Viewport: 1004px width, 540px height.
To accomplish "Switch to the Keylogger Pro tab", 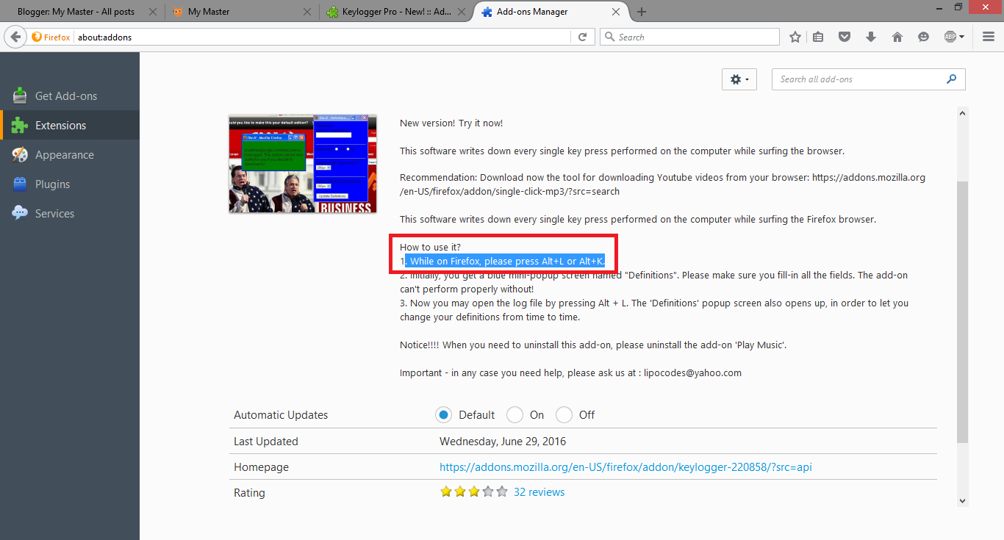I will pyautogui.click(x=397, y=12).
